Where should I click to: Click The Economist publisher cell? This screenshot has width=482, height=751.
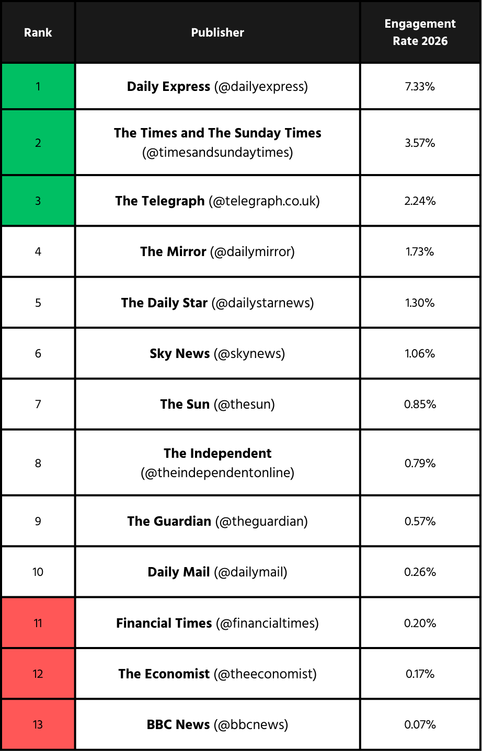217,674
